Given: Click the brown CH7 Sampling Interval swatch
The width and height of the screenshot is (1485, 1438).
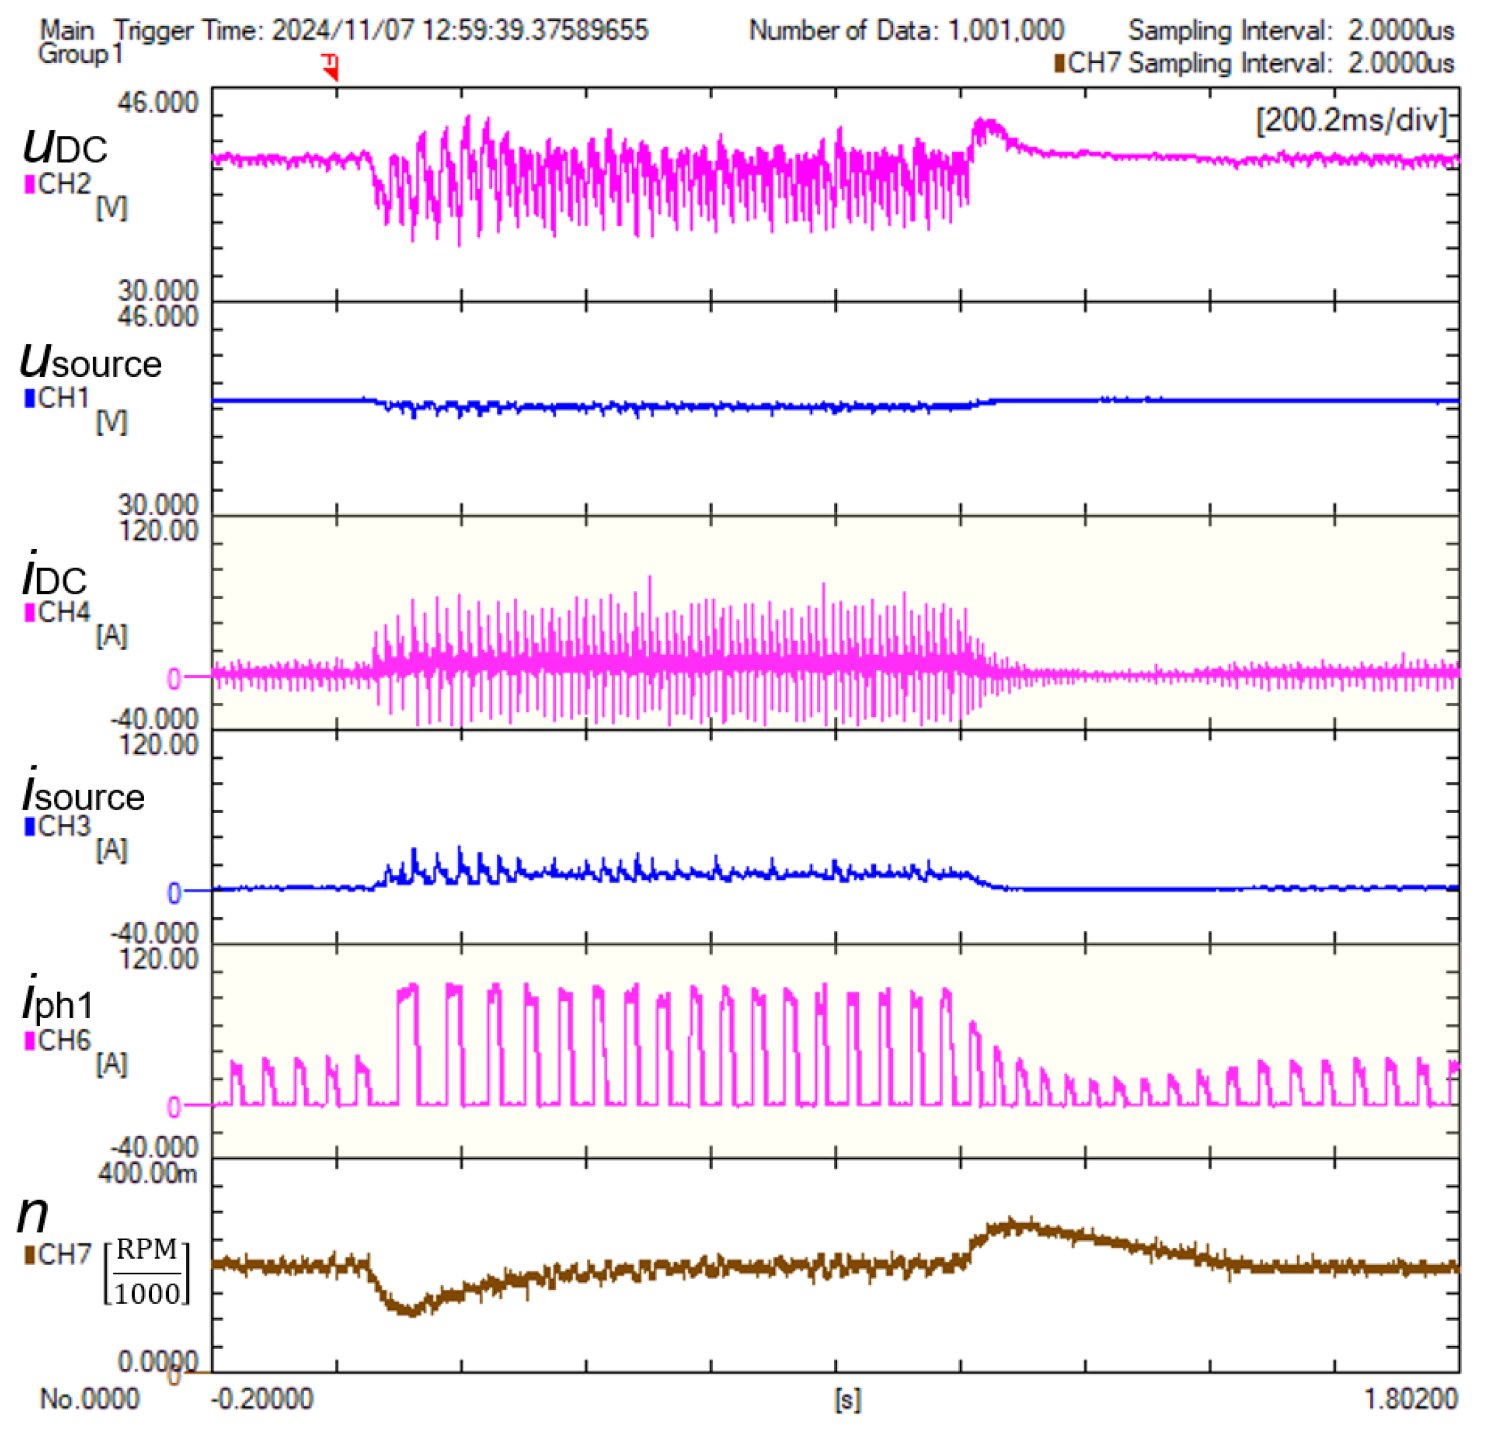Looking at the screenshot, I should (1059, 63).
